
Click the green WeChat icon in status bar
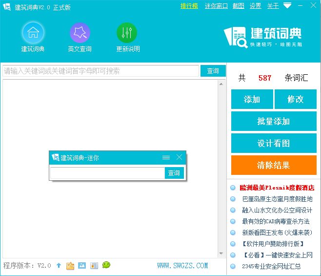(106, 265)
